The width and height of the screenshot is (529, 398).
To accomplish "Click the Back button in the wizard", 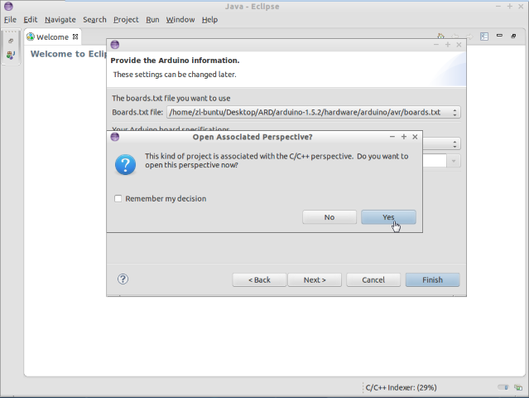I will 259,279.
